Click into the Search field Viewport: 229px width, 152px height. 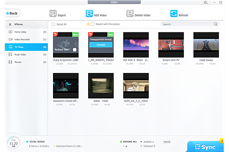(x=187, y=24)
